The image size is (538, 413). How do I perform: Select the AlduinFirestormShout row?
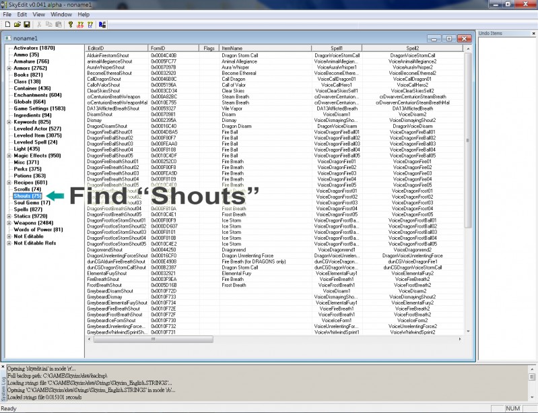click(274, 56)
